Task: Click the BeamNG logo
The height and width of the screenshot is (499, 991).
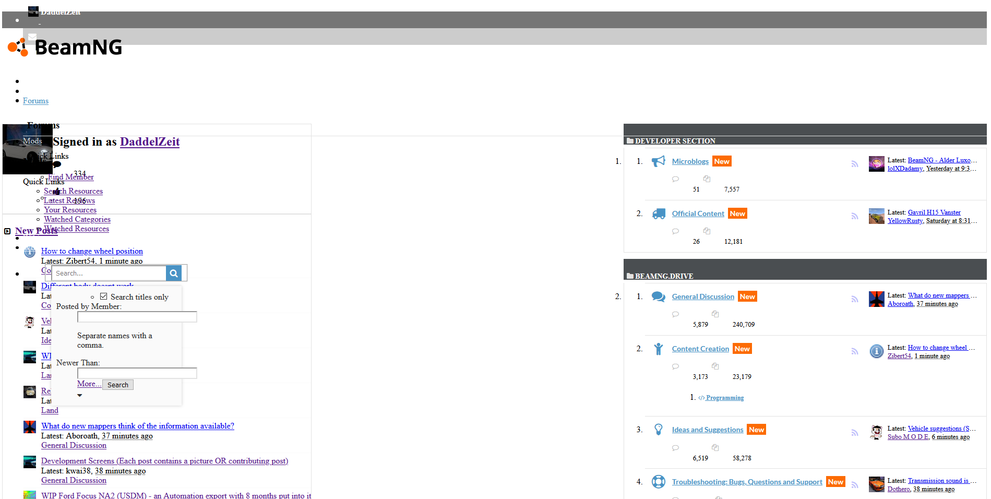Action: 65,47
